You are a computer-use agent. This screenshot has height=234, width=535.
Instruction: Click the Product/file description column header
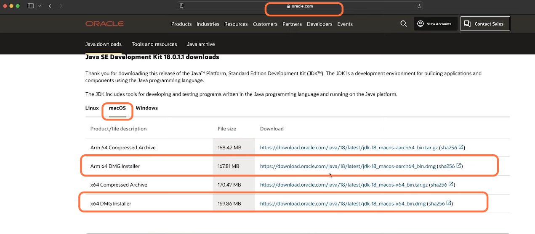click(119, 129)
